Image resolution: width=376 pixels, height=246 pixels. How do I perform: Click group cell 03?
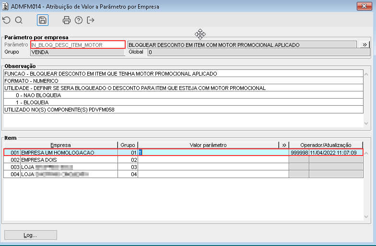point(128,167)
